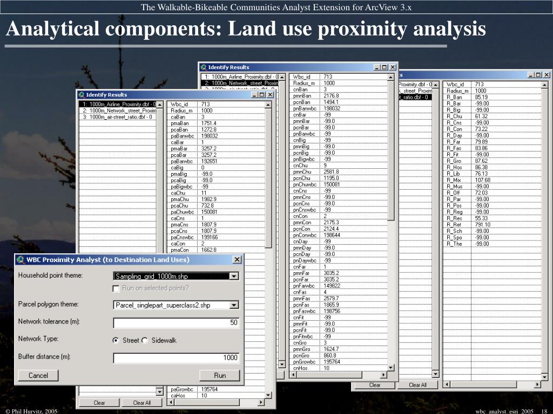The image size is (553, 414).
Task: Click the R_Mix value 107.68
Action: coord(483,180)
